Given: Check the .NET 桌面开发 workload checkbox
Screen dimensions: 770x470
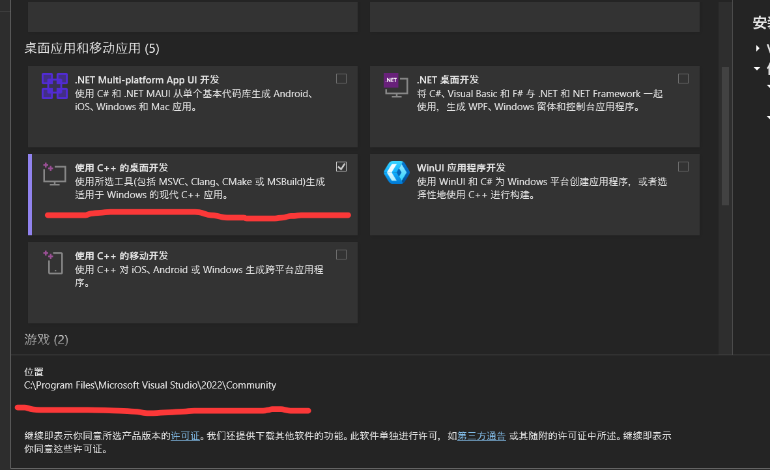Looking at the screenshot, I should point(683,79).
